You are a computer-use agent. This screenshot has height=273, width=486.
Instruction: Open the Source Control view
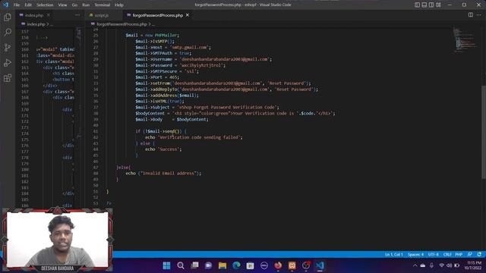point(8,47)
